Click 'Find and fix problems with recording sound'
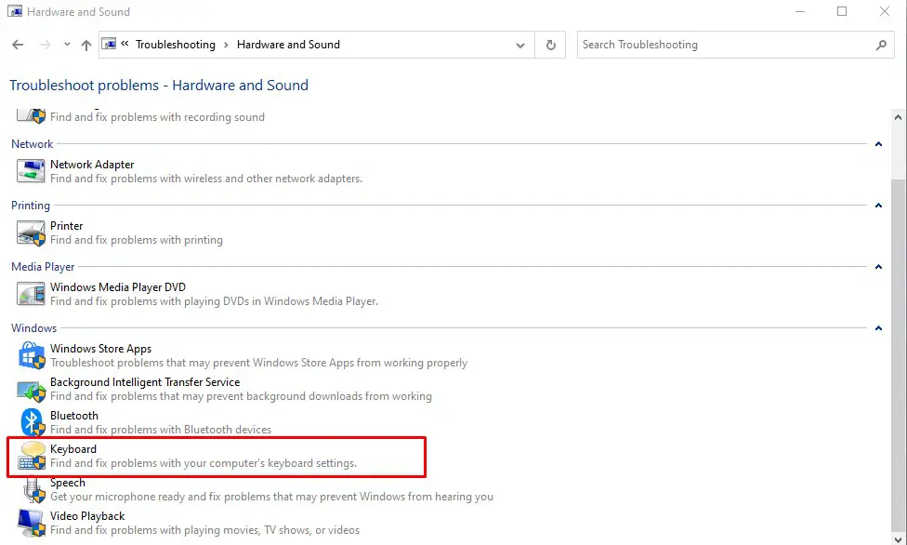 coord(157,117)
